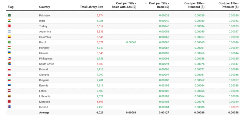Click the Philippines flag icon
246x118 pixels.
9,58
